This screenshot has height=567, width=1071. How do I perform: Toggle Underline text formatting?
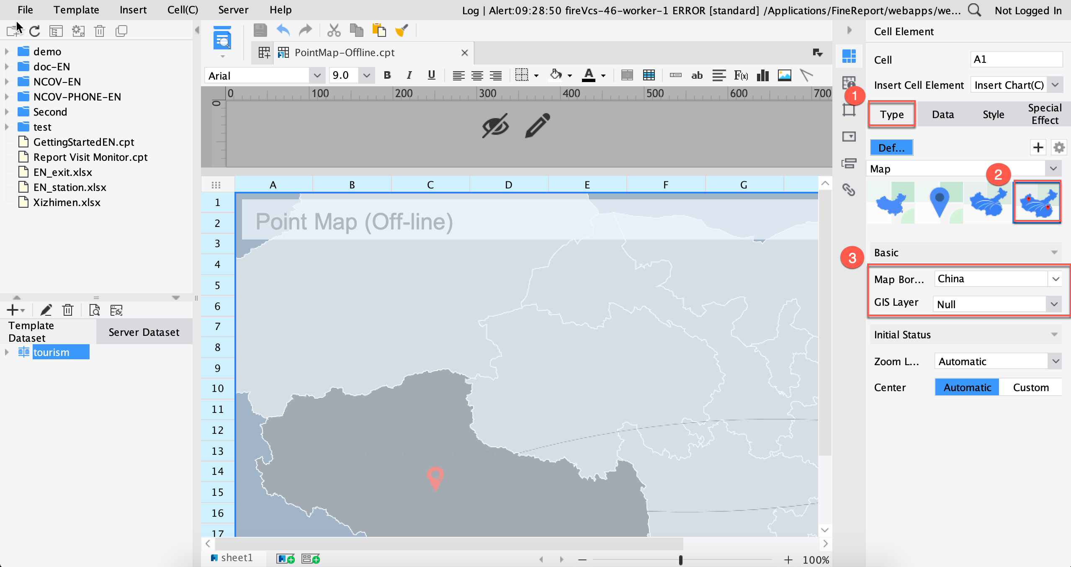click(431, 75)
